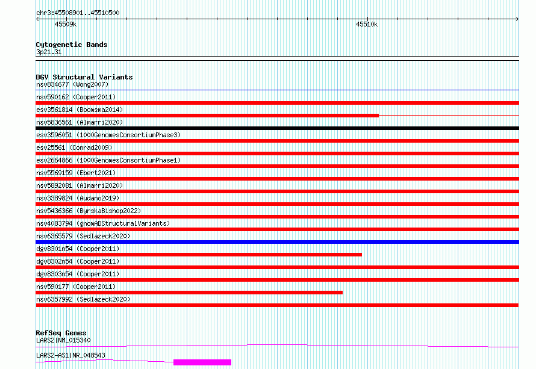Open variant nsv3389824 (Audano2019) label
This screenshot has width=536, height=369.
click(x=78, y=198)
